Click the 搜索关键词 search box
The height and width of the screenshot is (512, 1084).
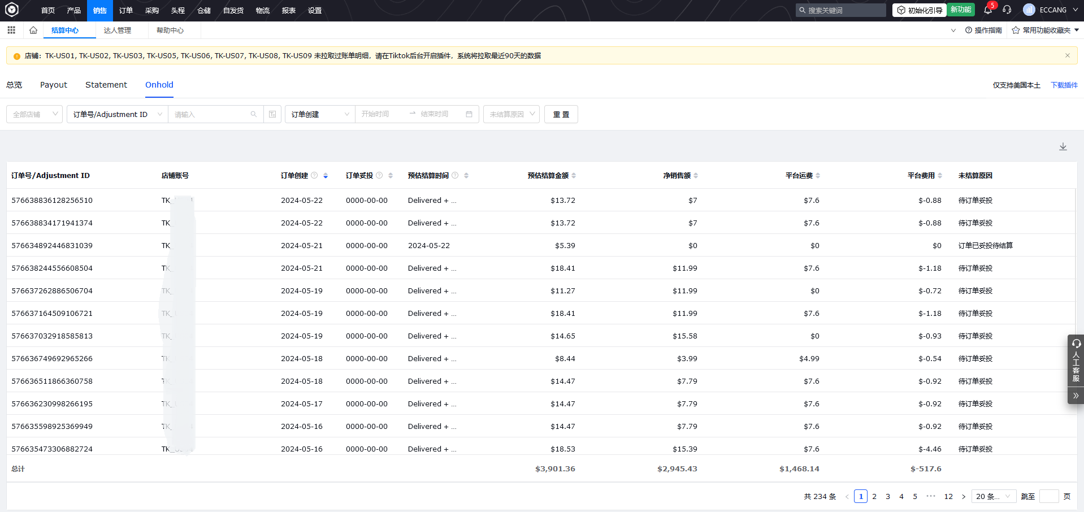[841, 10]
